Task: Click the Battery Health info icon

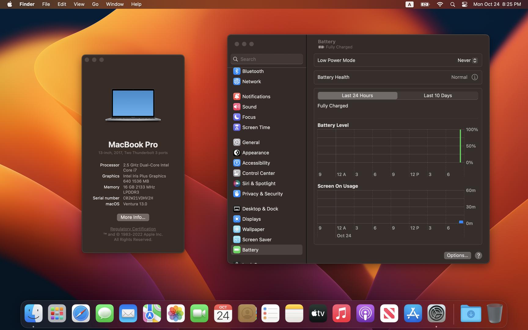Action: pyautogui.click(x=475, y=77)
